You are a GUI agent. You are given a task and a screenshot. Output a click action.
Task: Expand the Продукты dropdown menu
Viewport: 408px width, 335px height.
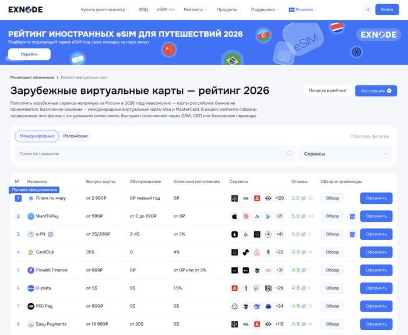[x=229, y=10]
